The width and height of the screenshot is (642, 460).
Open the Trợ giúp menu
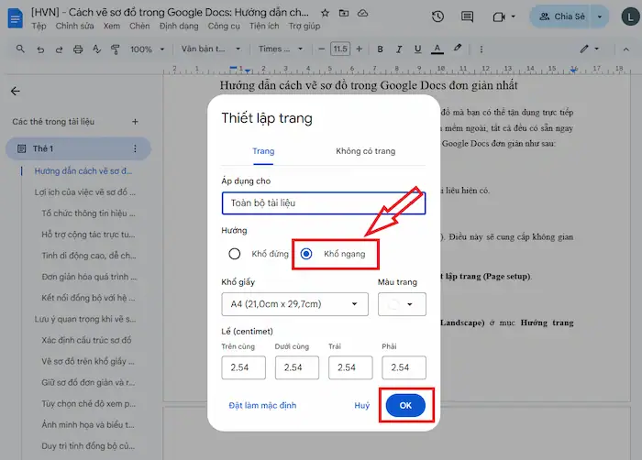(x=304, y=27)
